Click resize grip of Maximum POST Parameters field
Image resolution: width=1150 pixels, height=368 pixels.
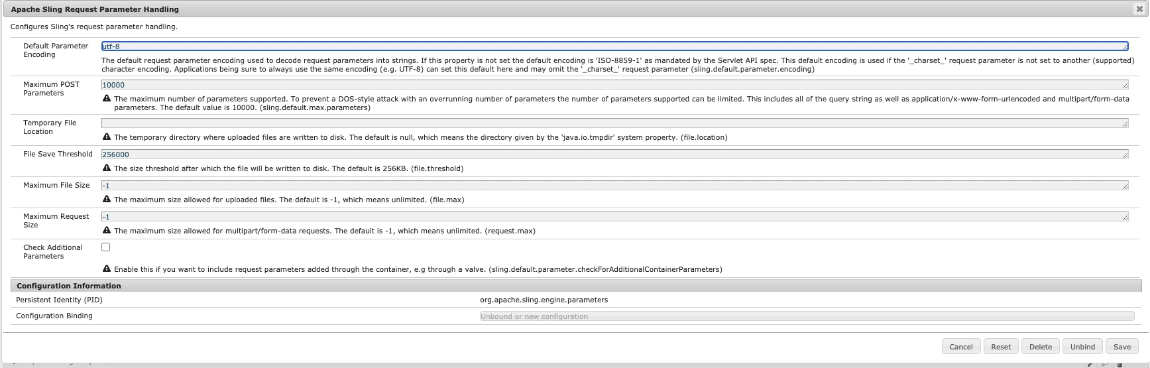pos(1125,86)
